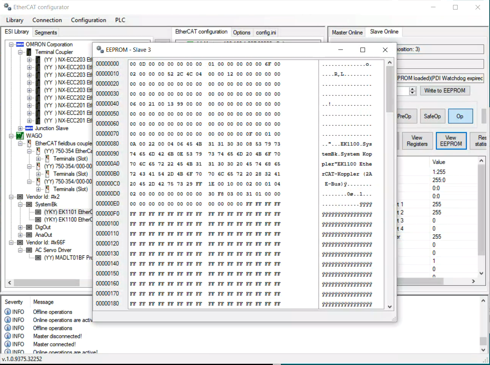Screen dimensions: 490x365
Task: Open the Segments tab
Action: [x=46, y=32]
